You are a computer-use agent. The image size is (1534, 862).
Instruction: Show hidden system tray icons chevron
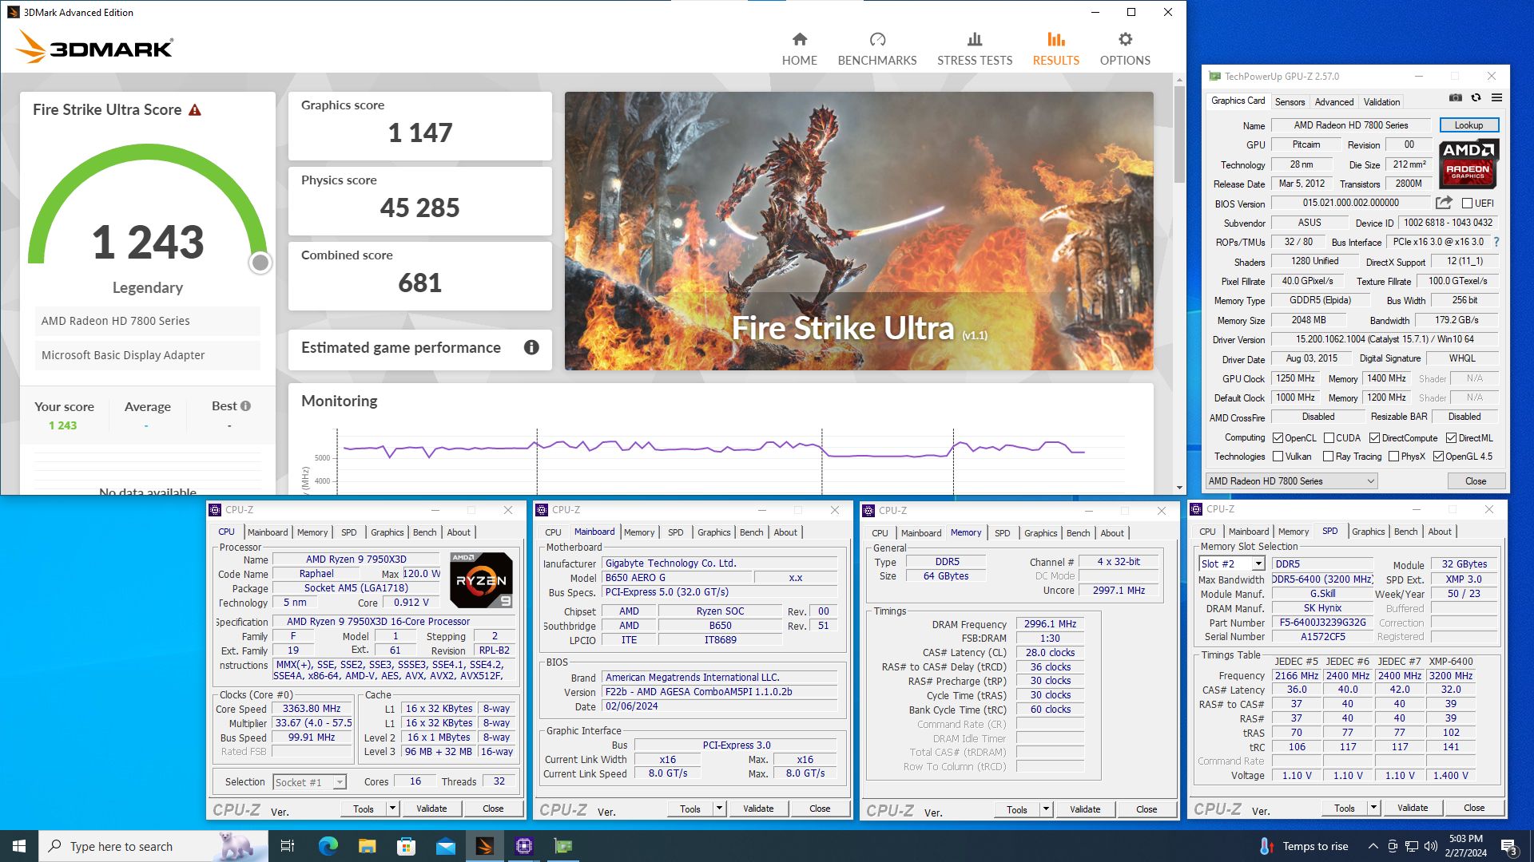click(x=1373, y=846)
